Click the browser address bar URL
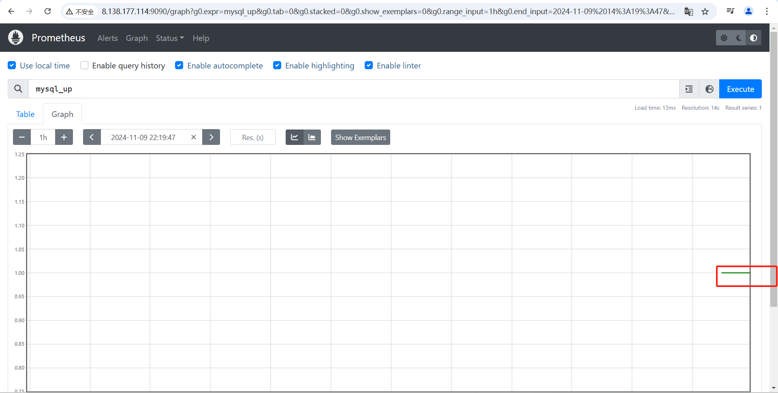 388,11
